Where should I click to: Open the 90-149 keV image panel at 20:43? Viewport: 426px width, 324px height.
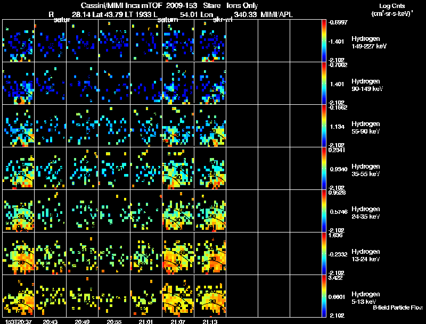tap(50, 84)
